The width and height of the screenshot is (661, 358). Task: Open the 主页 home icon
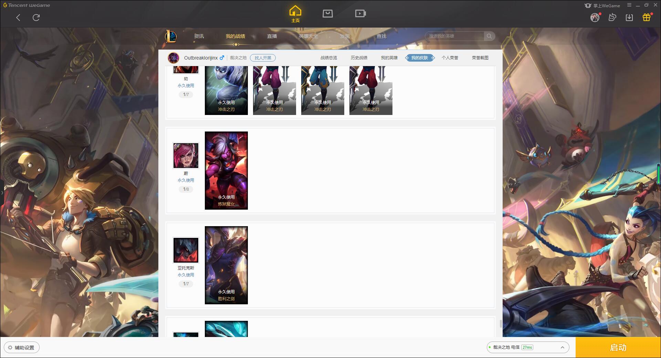point(295,14)
